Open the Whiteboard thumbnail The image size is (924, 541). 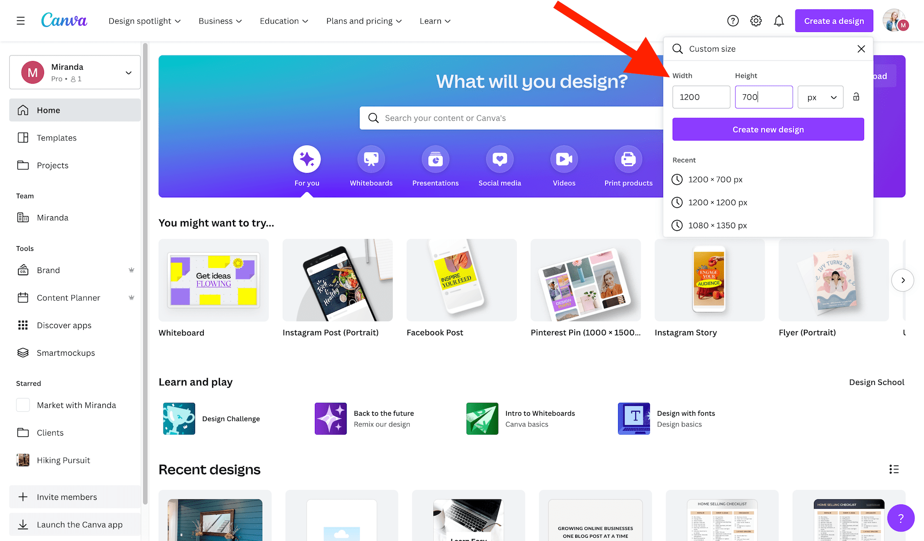pyautogui.click(x=213, y=280)
